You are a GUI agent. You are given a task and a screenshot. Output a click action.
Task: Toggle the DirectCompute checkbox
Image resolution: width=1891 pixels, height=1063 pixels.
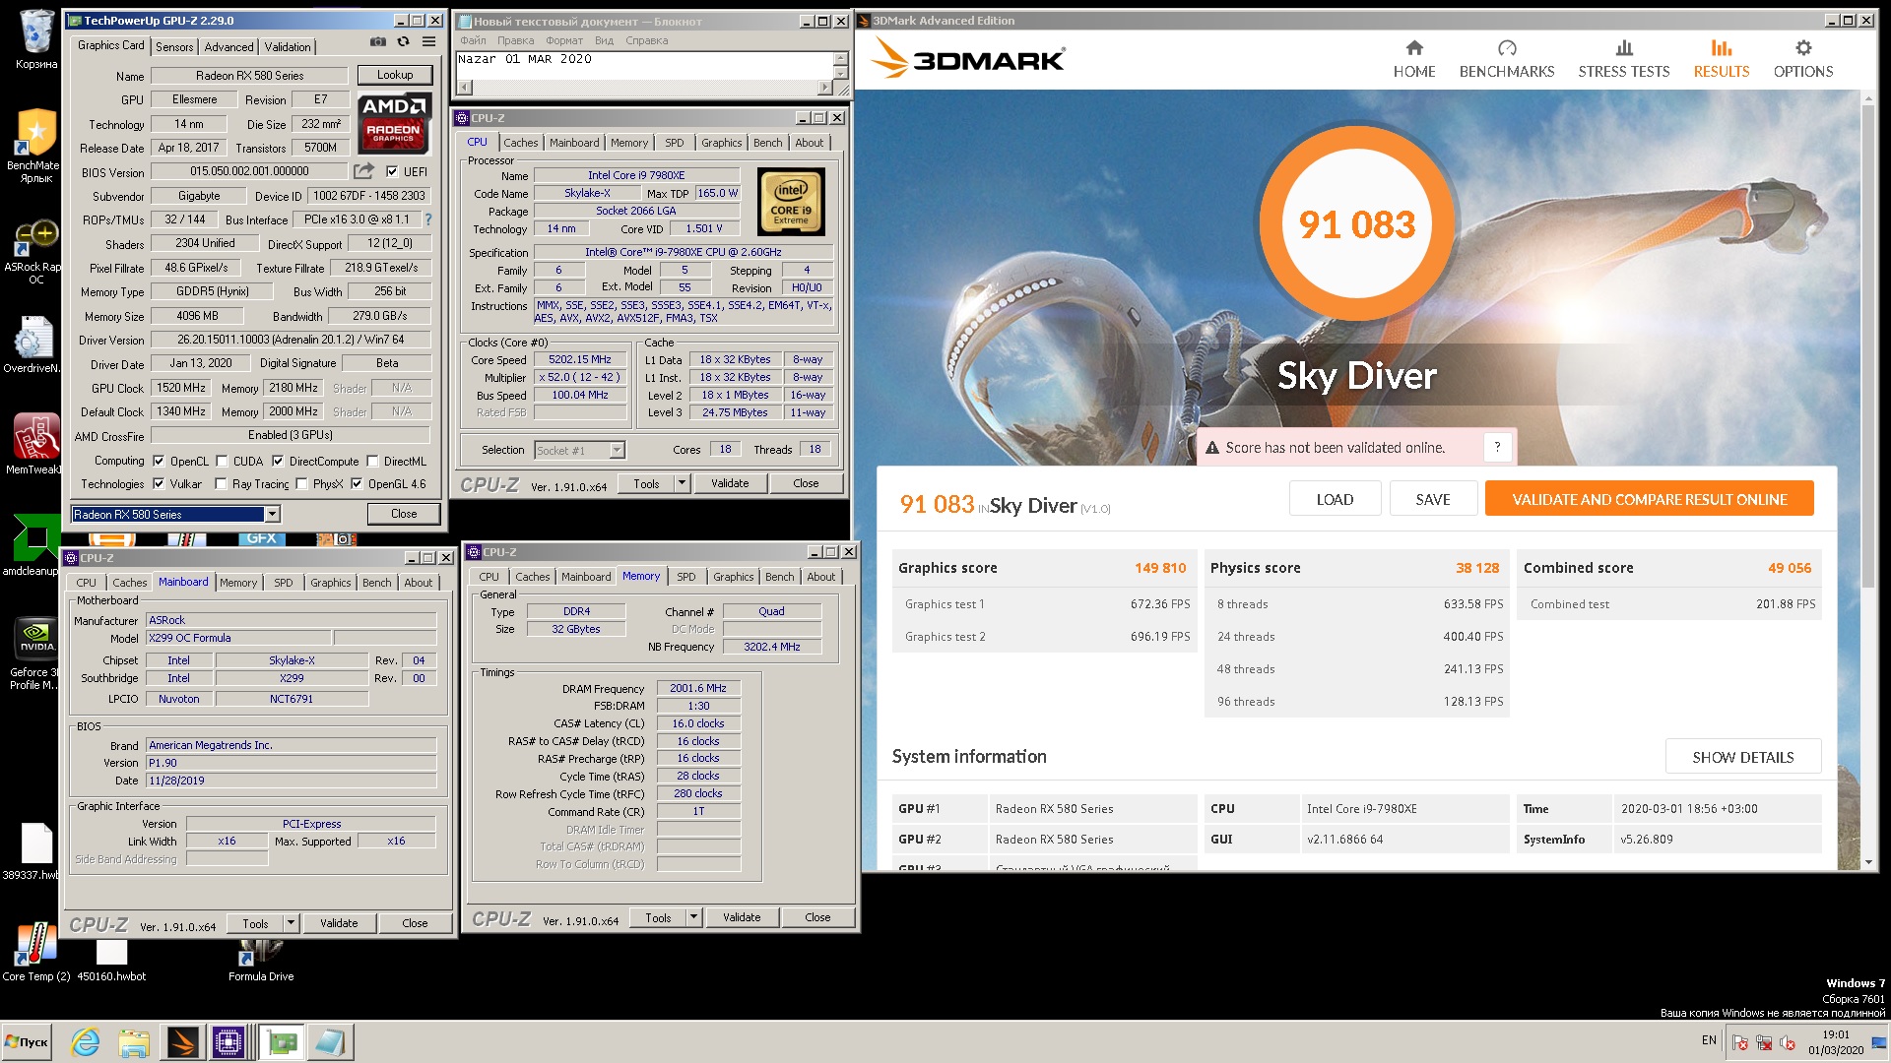278,461
